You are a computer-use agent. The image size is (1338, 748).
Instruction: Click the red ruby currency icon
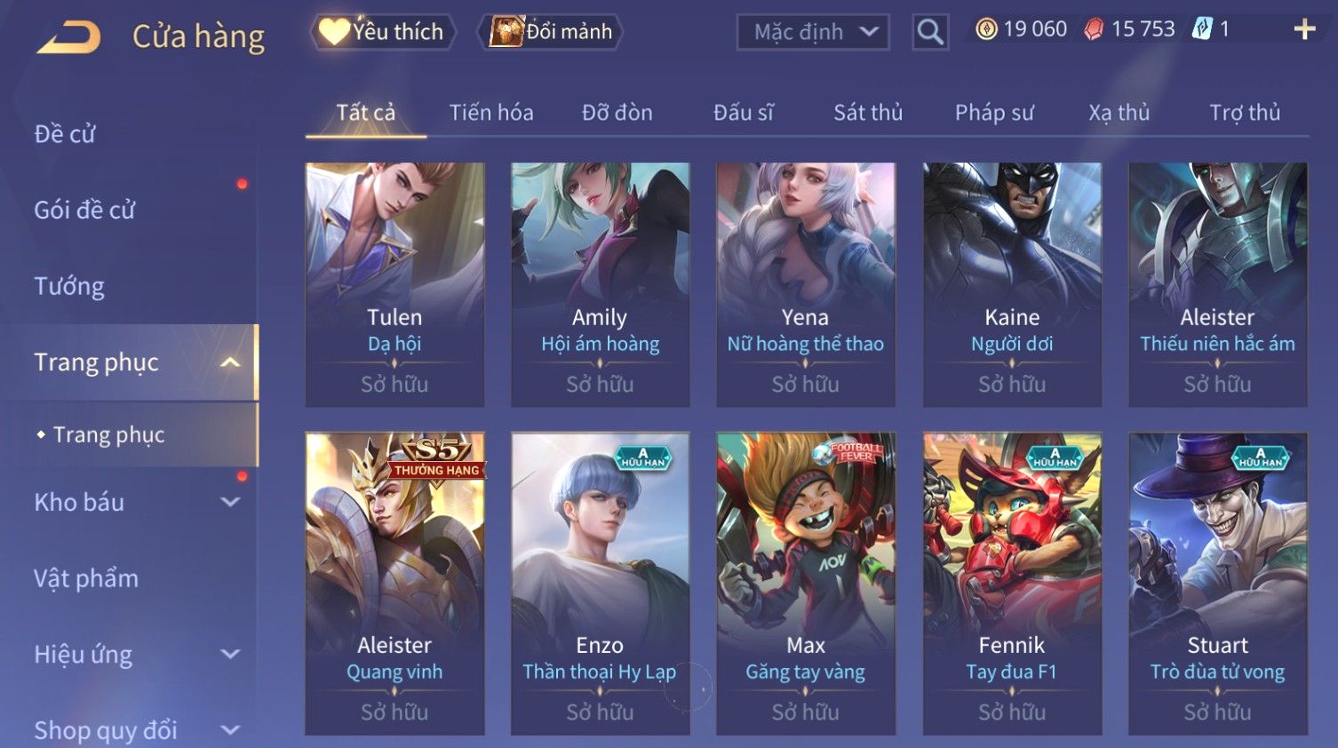(x=1094, y=29)
